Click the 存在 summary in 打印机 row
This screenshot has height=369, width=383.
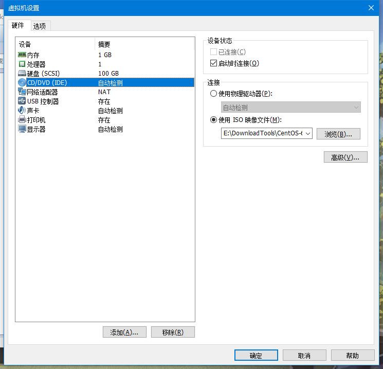[104, 120]
